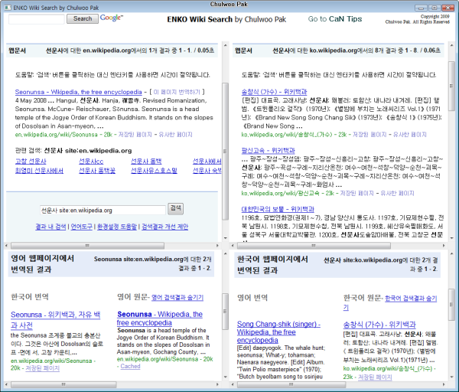
Task: Open 팔신고속 - 위키백과 result
Action: 268,150
